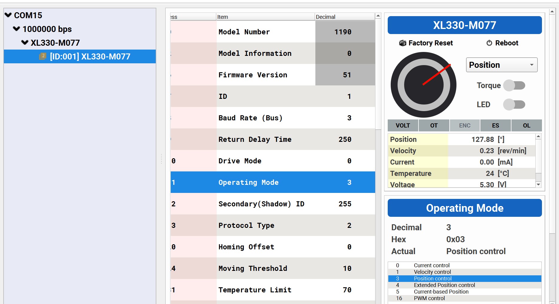Click the XL330-M077 blue header
The width and height of the screenshot is (559, 304).
tap(465, 25)
